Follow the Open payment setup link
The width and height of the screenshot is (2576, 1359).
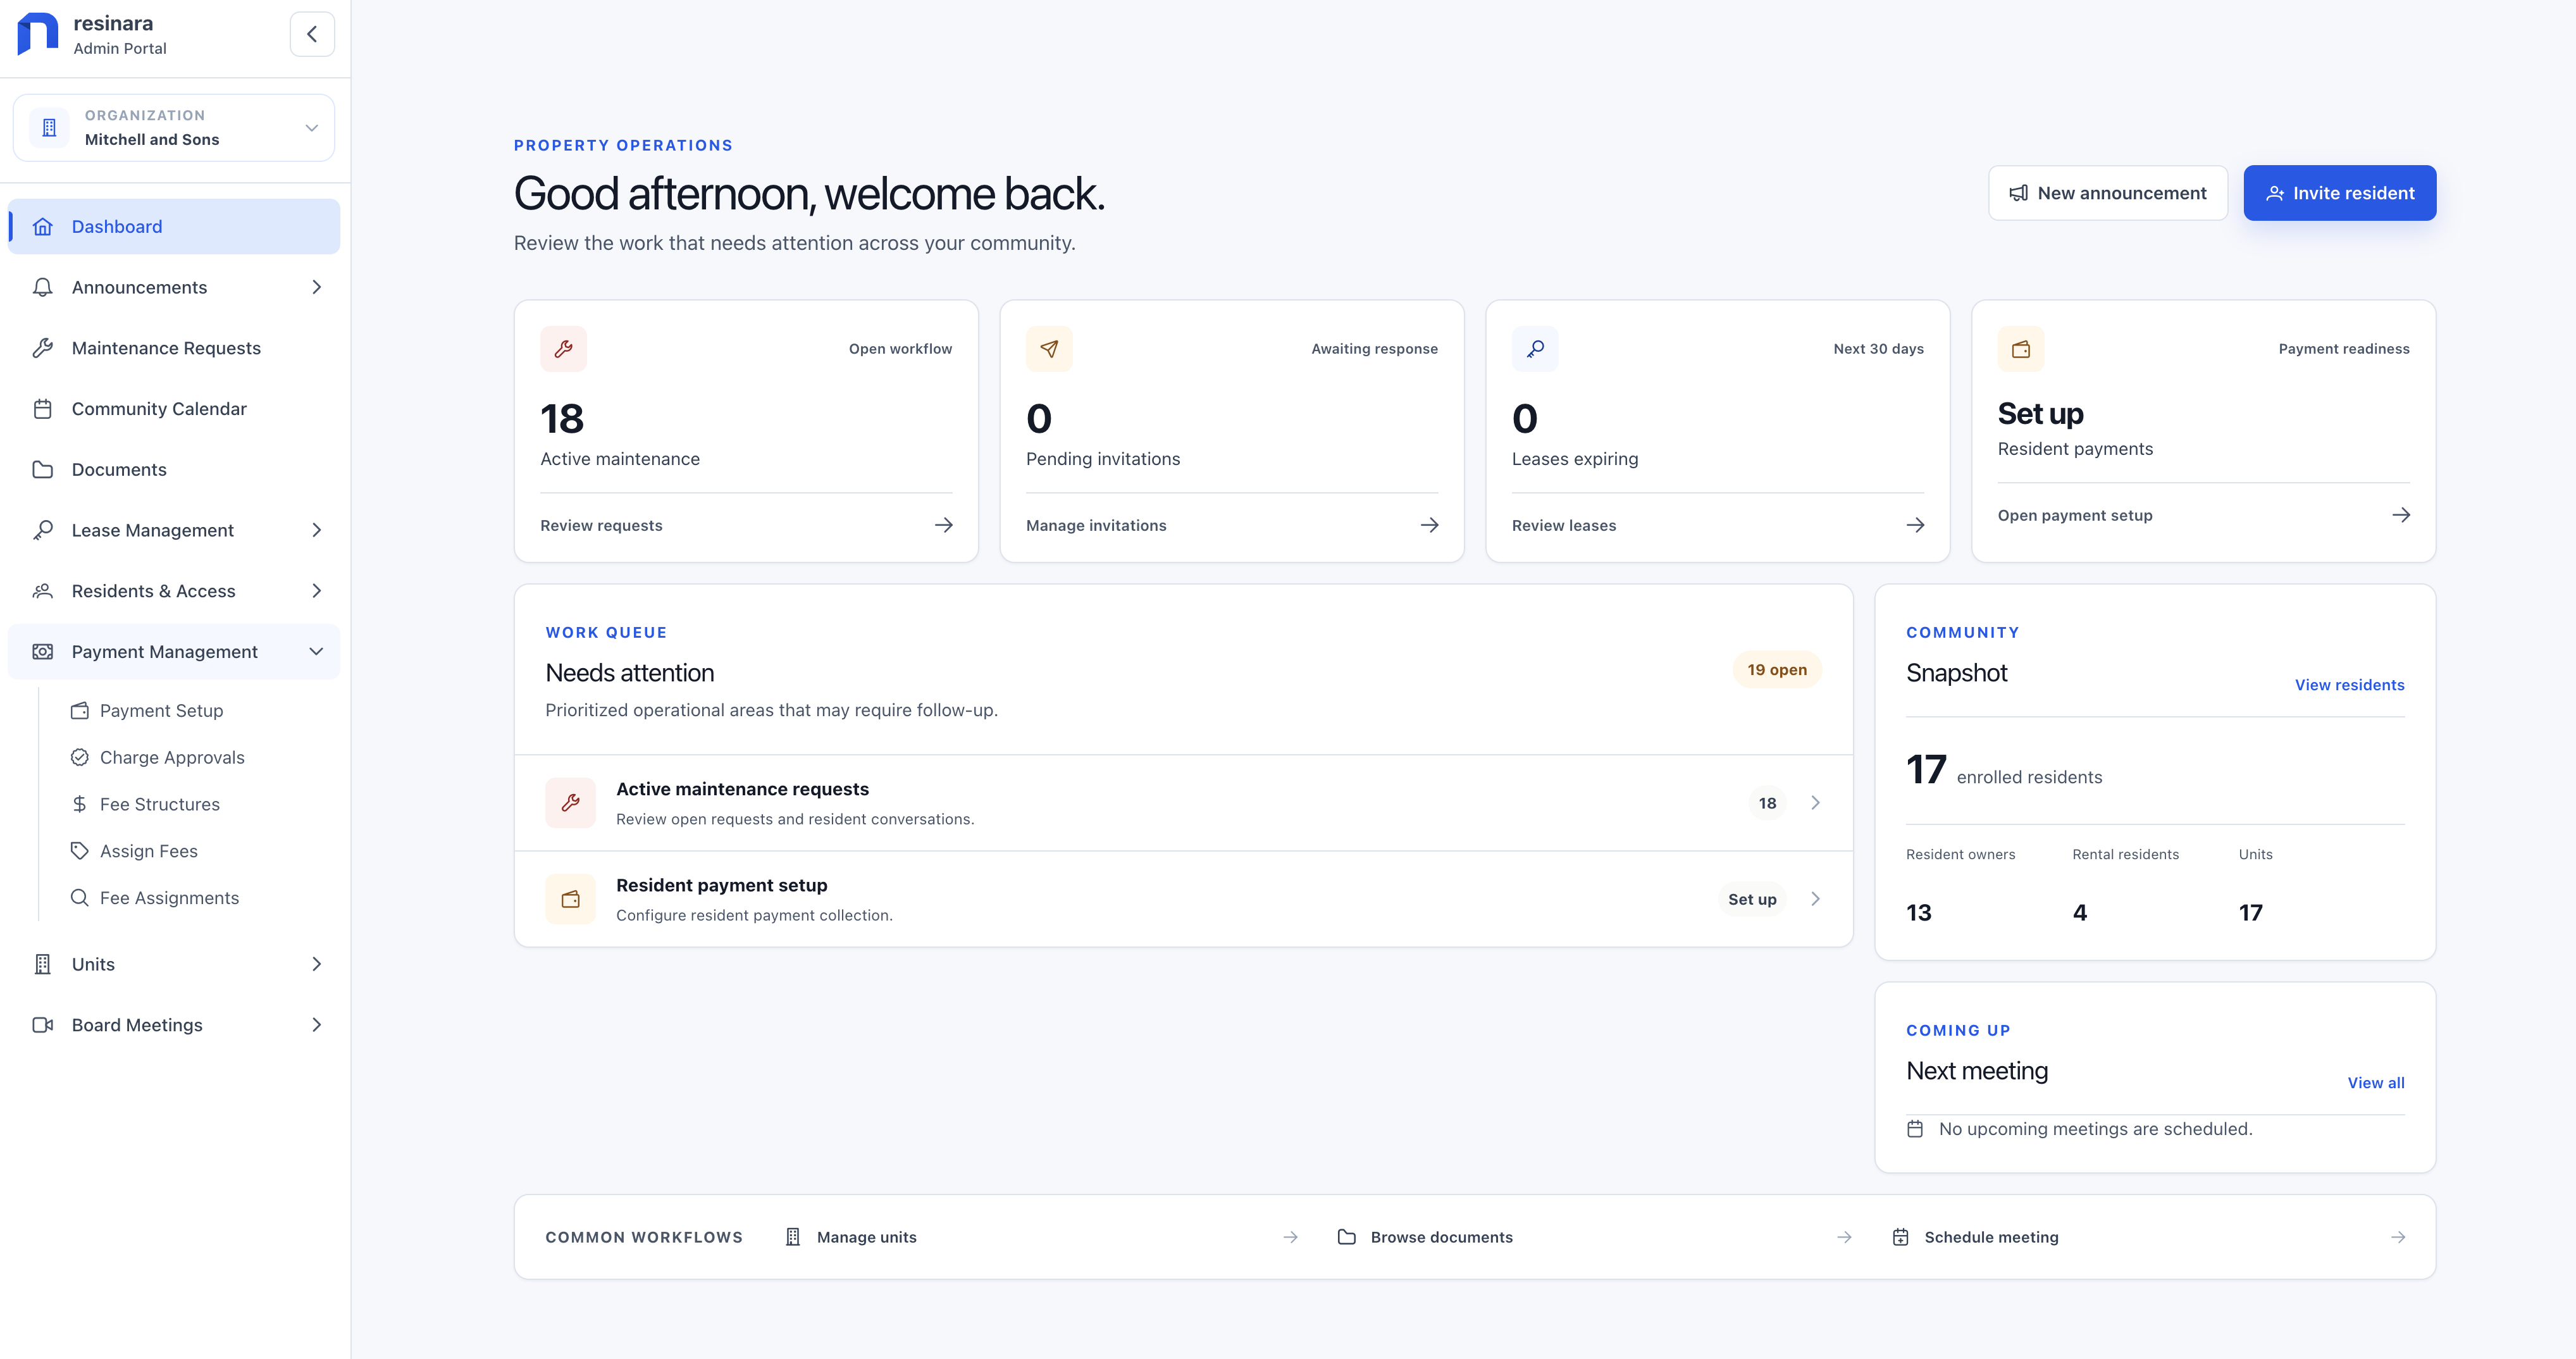2075,516
